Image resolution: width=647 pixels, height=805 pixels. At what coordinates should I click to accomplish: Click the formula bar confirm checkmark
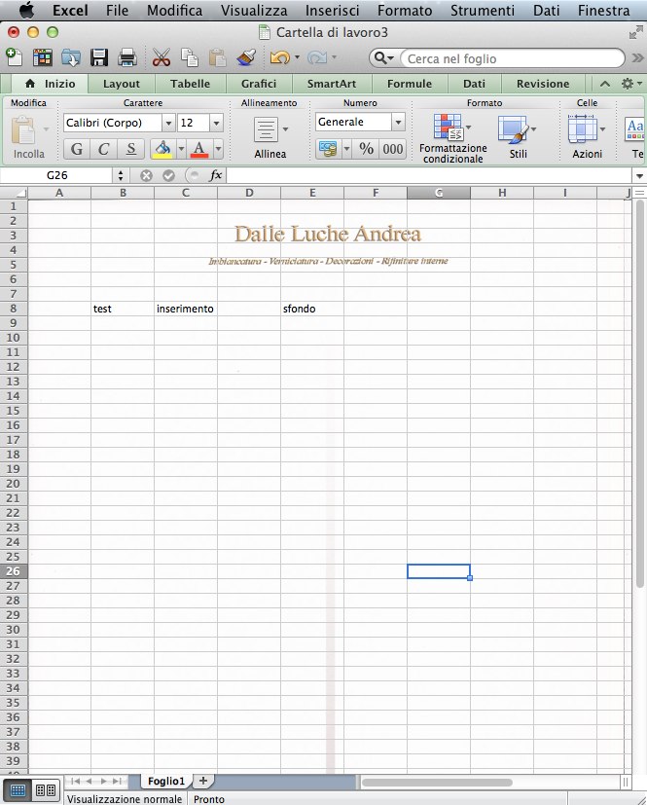click(x=168, y=175)
